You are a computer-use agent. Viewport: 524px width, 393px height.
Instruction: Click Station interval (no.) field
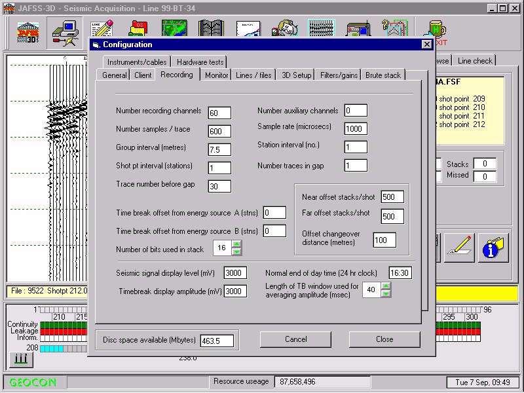tap(356, 147)
